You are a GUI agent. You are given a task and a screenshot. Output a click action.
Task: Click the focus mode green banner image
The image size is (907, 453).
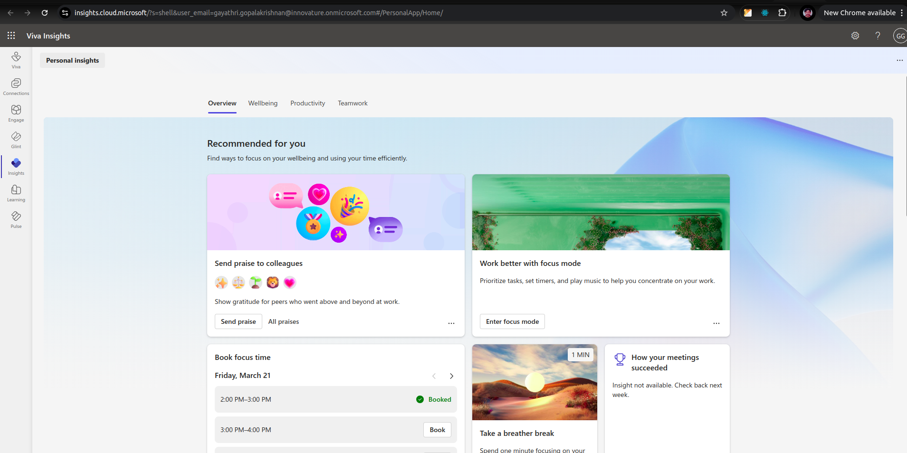coord(601,212)
